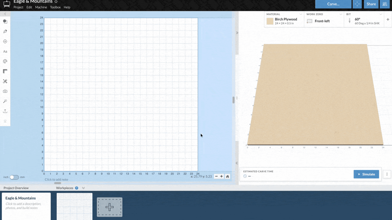Open the Edit menu
Screen dimensions: 392x220
pos(29,7)
